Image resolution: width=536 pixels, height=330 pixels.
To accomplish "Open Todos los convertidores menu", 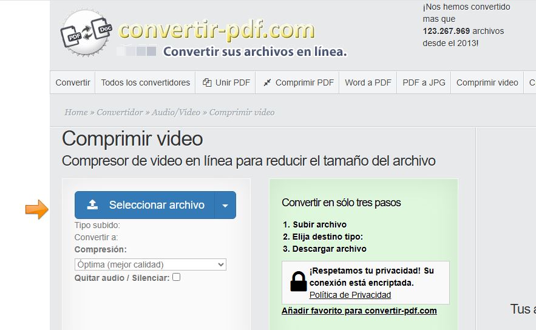I will (145, 82).
